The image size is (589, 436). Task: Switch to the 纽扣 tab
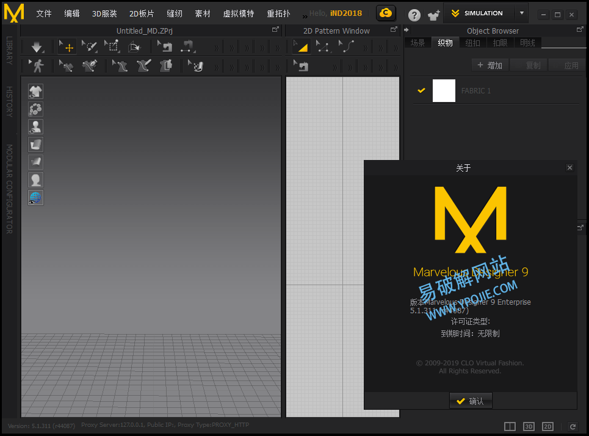tap(472, 43)
